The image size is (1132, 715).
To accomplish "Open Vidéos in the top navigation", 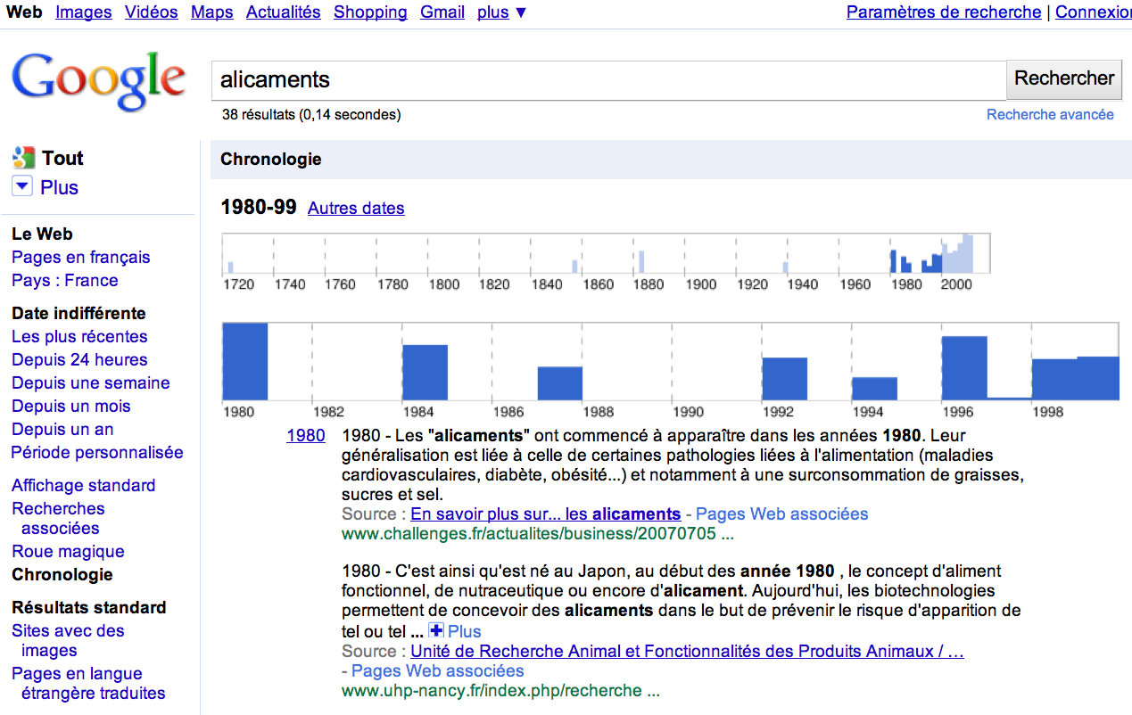I will click(152, 12).
